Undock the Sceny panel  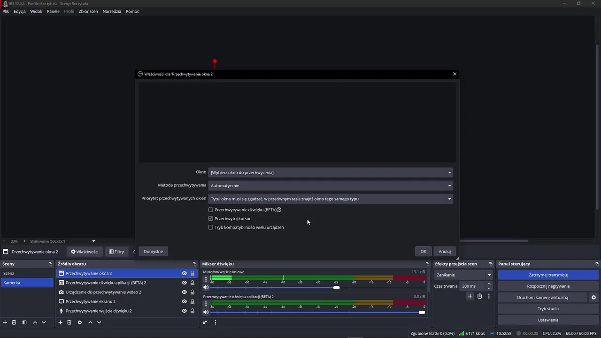50,264
